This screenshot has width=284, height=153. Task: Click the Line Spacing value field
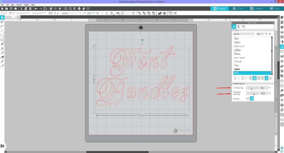point(263,88)
